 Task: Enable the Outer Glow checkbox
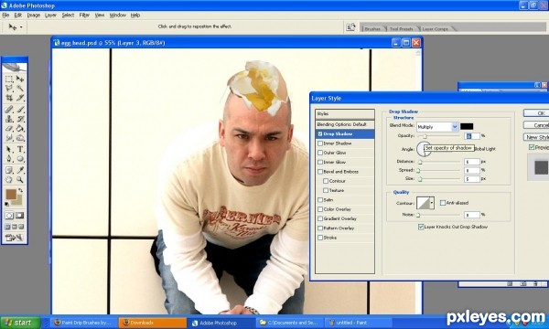pyautogui.click(x=320, y=153)
